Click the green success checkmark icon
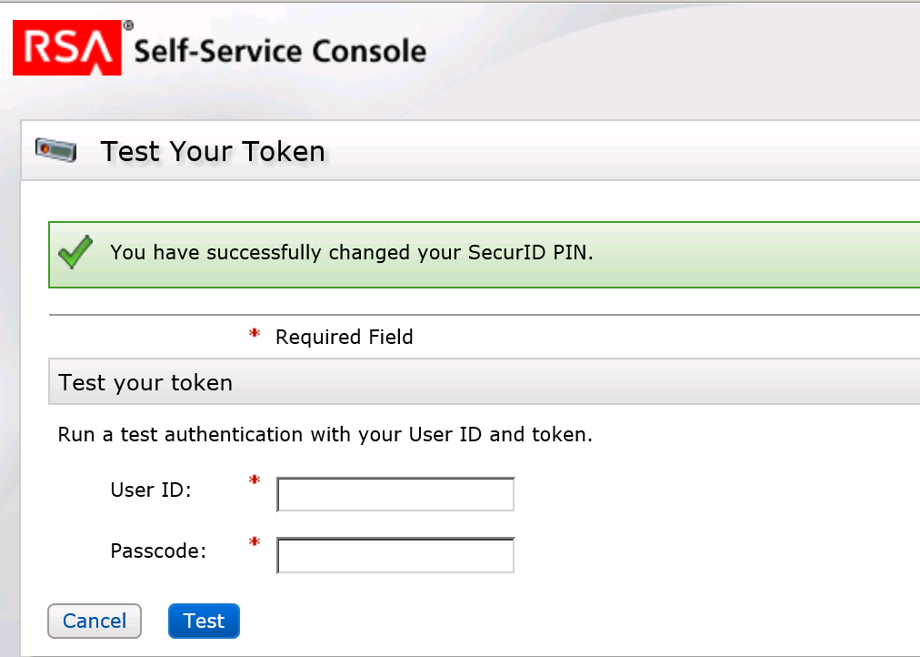The height and width of the screenshot is (657, 920). [x=75, y=252]
